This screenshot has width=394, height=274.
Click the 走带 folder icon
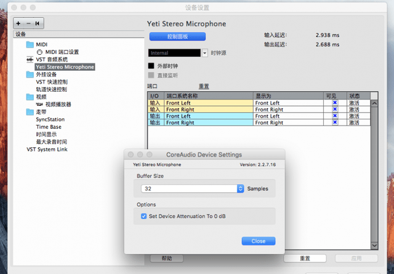coord(30,112)
